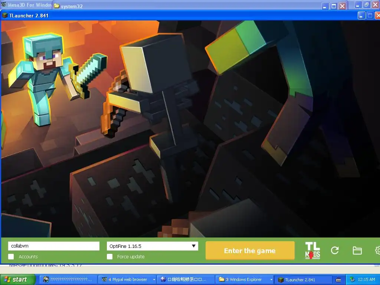Expand the Mypal web browser group arrow
The image size is (380, 285).
(x=154, y=280)
